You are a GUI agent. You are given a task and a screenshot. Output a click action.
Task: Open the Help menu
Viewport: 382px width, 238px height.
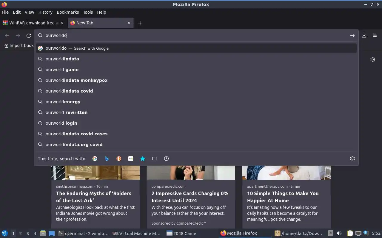(101, 12)
